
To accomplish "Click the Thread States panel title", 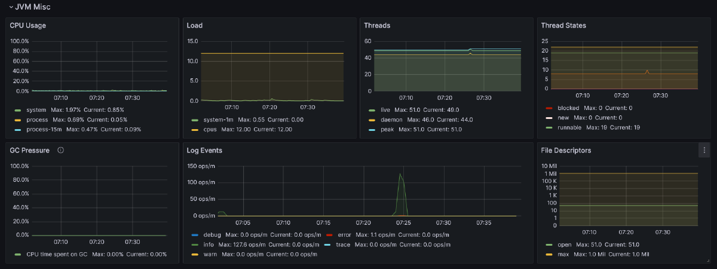I will tap(563, 26).
